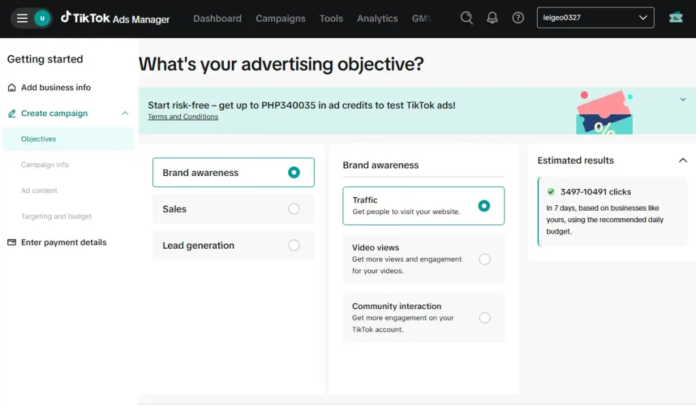Click the Add business info home icon

[10, 87]
